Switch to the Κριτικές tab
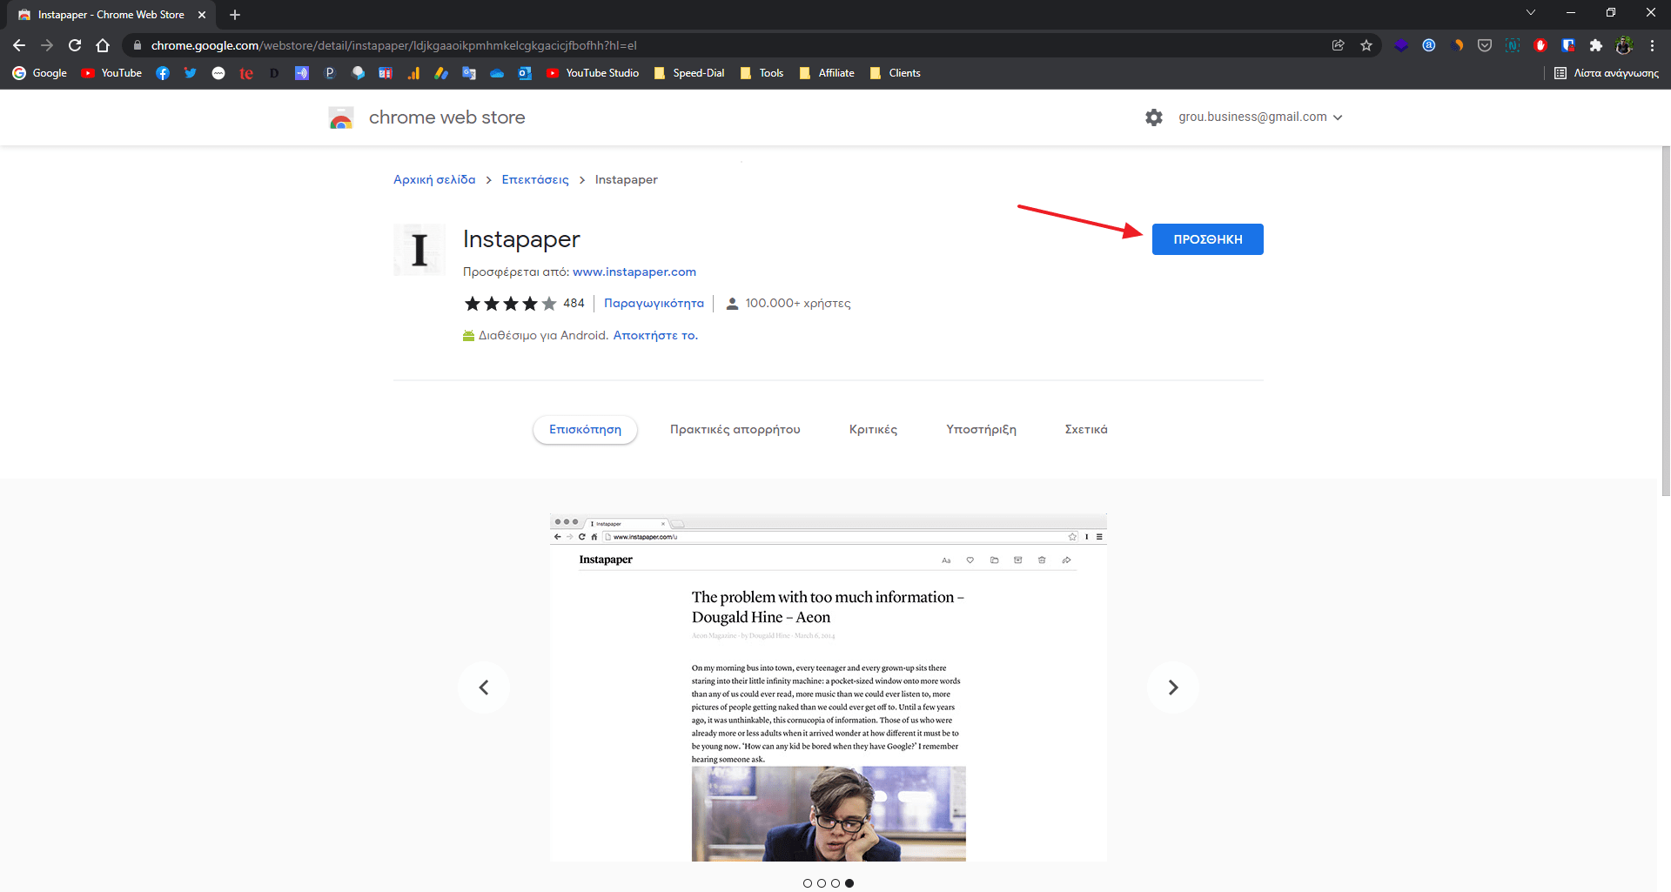 (x=873, y=430)
